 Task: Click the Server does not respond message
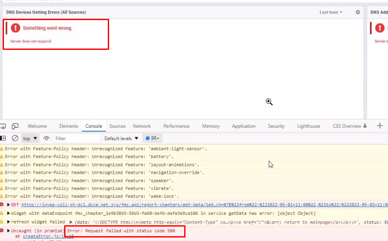(x=31, y=41)
